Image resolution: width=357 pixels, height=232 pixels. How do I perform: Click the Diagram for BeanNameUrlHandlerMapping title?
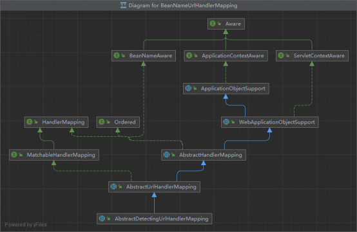pos(183,5)
